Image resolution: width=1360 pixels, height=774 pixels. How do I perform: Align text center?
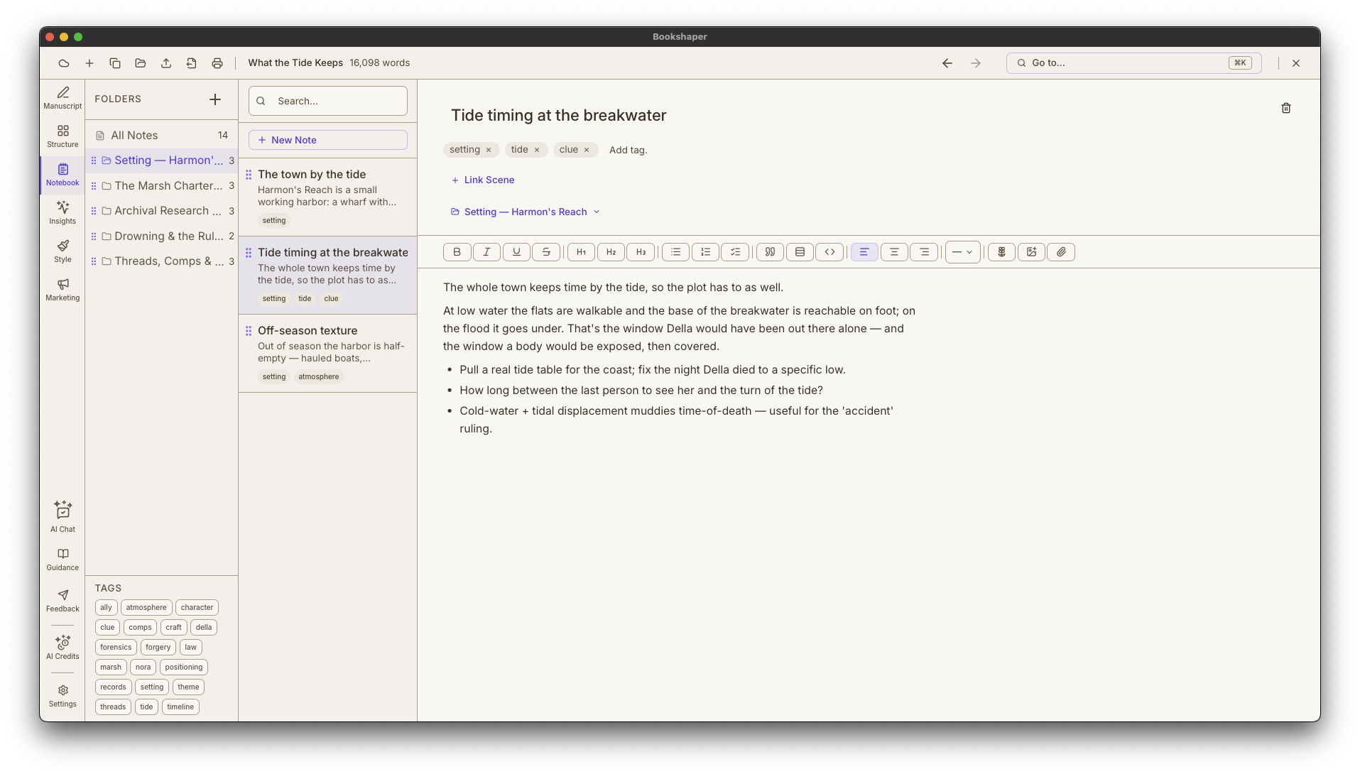[894, 252]
